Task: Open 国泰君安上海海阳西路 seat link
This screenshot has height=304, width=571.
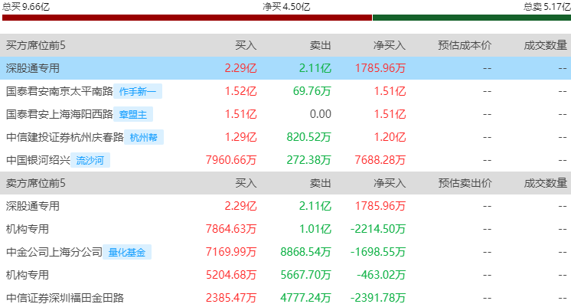Action: click(60, 114)
